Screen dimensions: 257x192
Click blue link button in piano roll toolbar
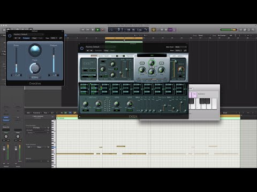point(70,113)
